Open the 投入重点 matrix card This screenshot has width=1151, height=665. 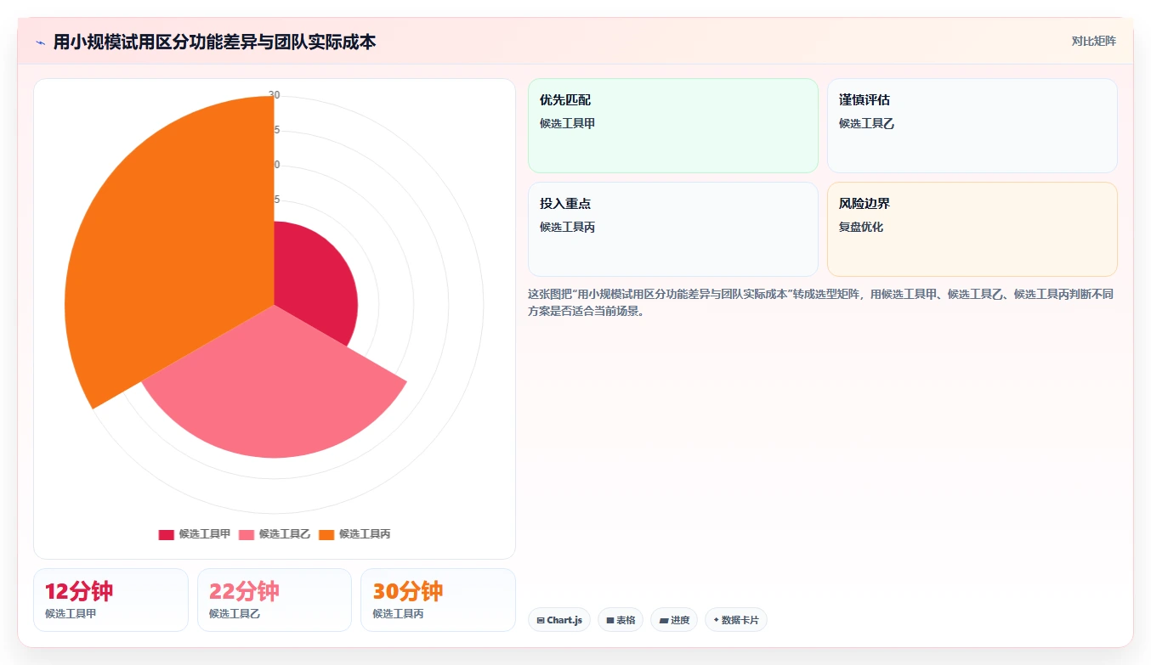click(673, 229)
